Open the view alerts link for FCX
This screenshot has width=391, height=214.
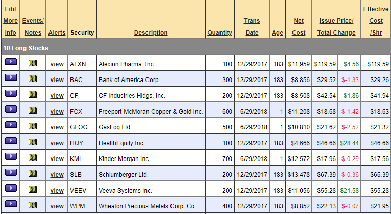click(x=57, y=112)
